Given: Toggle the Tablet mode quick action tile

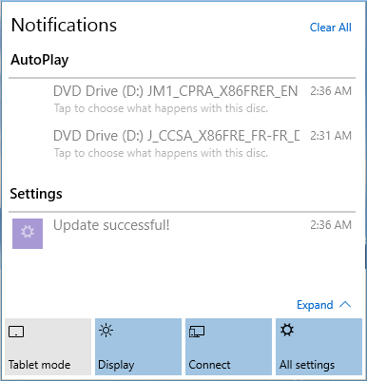Looking at the screenshot, I should coord(48,347).
